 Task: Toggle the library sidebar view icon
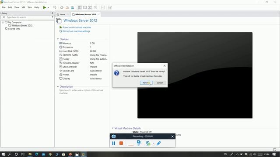80,7
